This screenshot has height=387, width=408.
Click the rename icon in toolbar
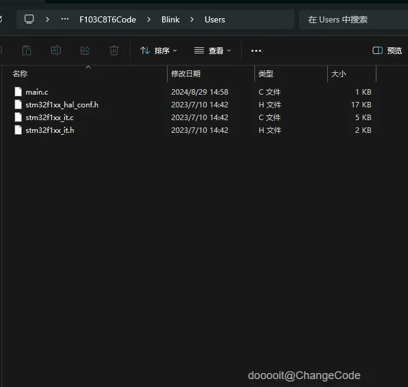[x=56, y=50]
